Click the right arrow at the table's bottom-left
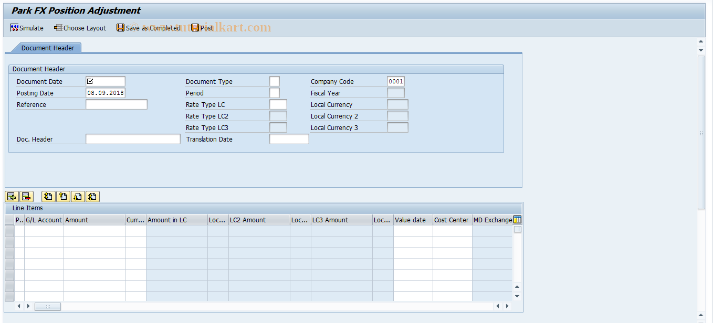This screenshot has width=713, height=323. 28,306
